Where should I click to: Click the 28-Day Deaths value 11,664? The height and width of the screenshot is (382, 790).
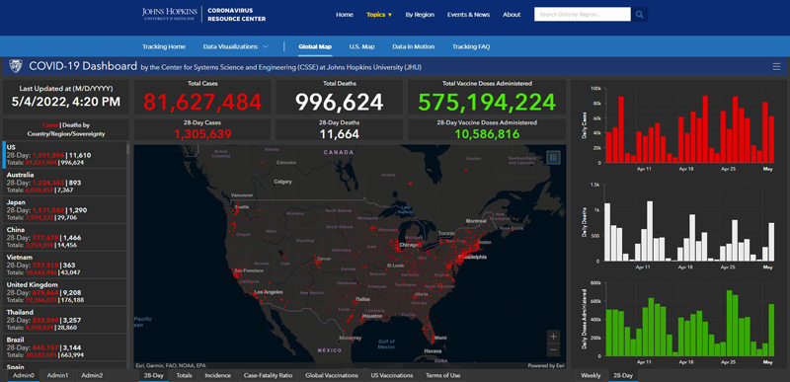pyautogui.click(x=339, y=134)
